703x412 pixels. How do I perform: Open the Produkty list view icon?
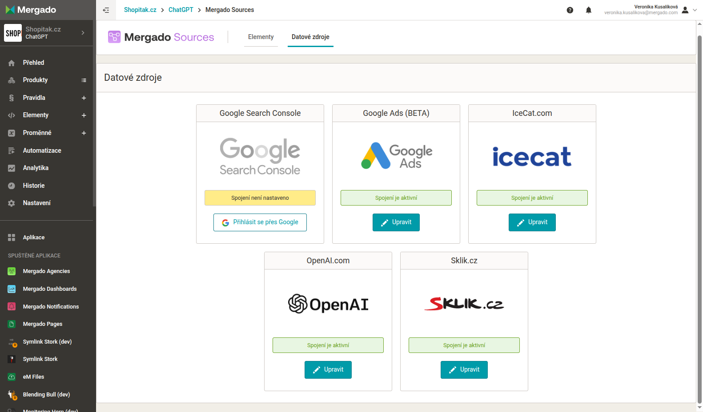[x=84, y=80]
